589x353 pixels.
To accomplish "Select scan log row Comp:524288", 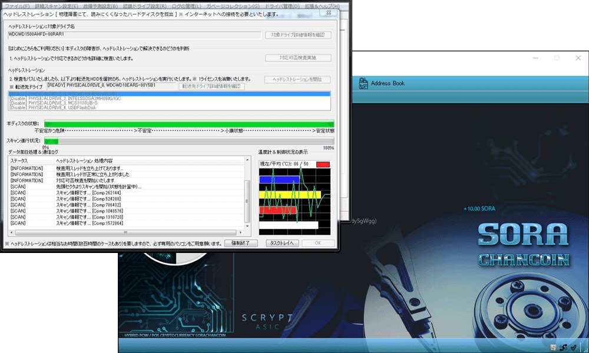I will coord(126,199).
